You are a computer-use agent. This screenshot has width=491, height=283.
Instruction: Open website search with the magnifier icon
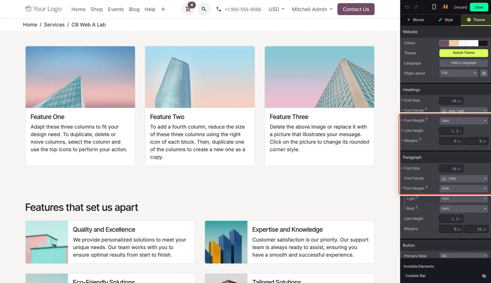204,9
